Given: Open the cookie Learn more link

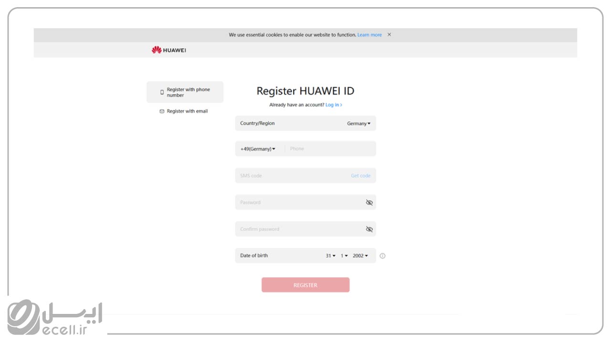Looking at the screenshot, I should [x=369, y=35].
